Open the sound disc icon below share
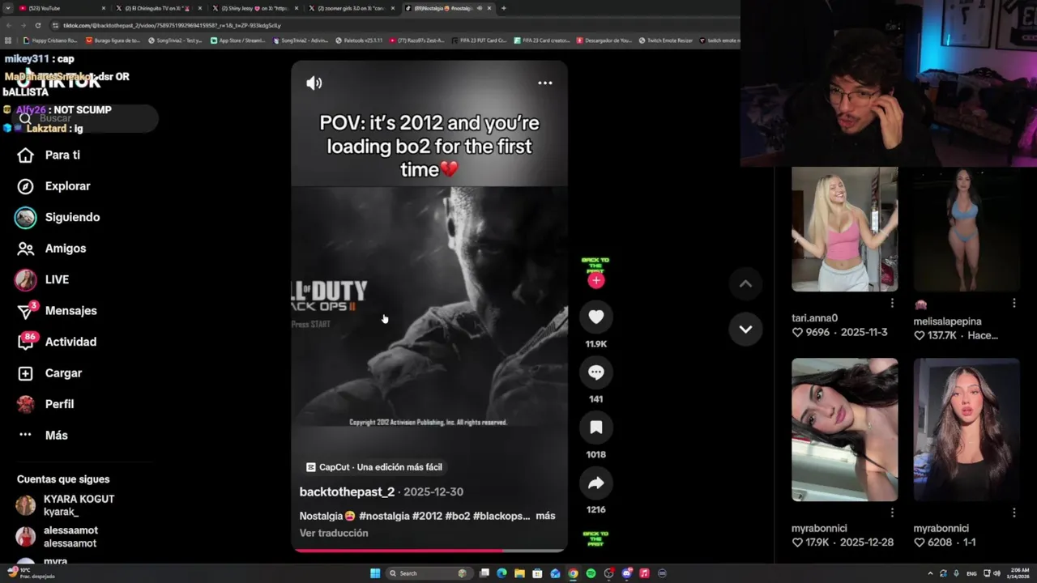 (x=595, y=538)
